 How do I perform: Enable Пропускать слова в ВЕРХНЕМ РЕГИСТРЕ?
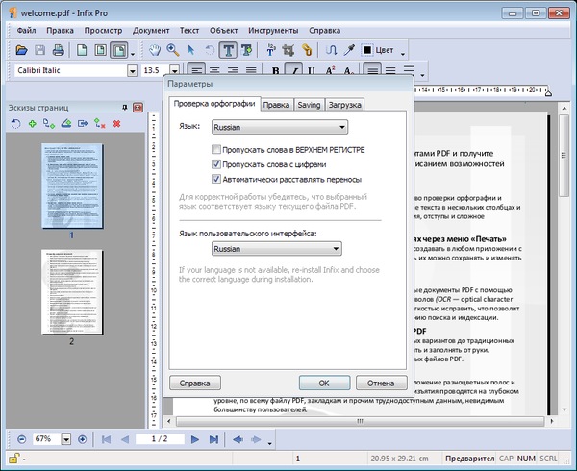click(216, 150)
